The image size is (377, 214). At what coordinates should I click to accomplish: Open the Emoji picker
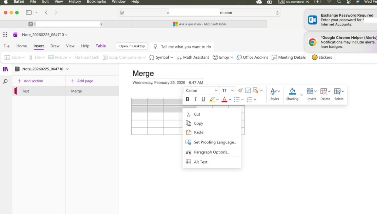click(x=223, y=57)
